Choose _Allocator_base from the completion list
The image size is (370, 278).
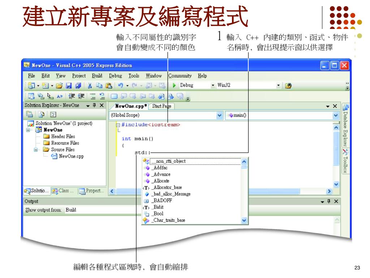pos(167,188)
